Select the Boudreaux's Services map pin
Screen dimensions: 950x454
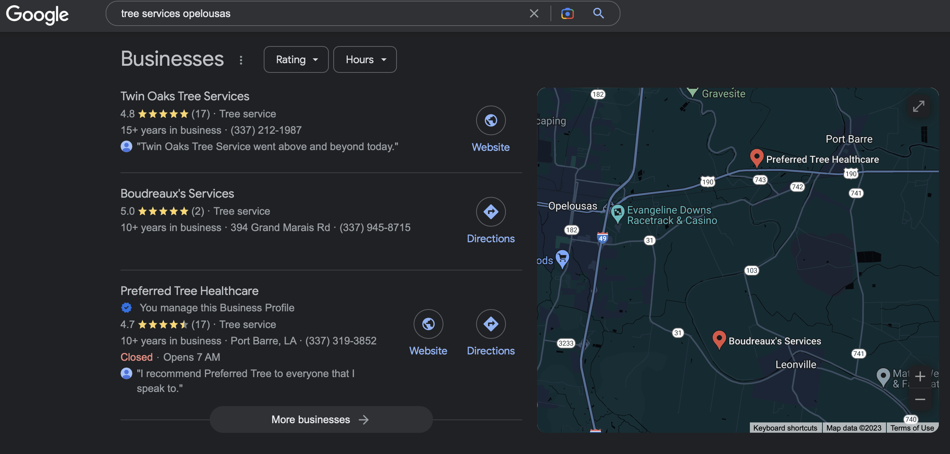coord(719,339)
